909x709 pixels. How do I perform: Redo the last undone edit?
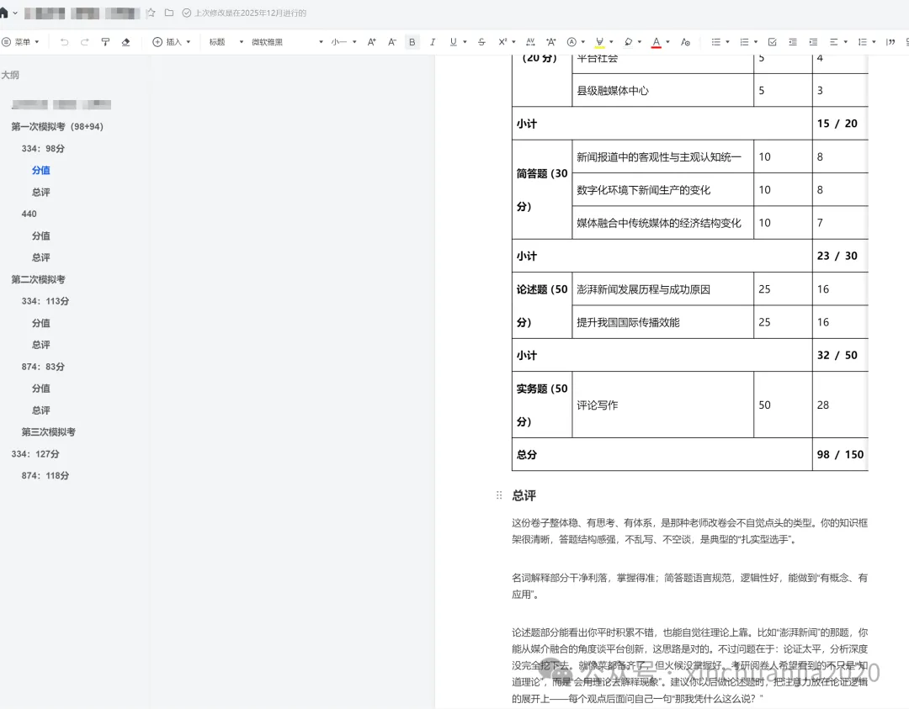pos(85,42)
